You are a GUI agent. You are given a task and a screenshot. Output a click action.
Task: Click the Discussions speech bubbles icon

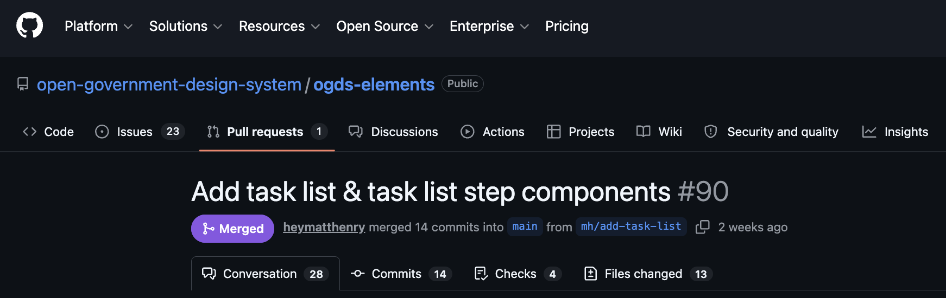point(356,132)
